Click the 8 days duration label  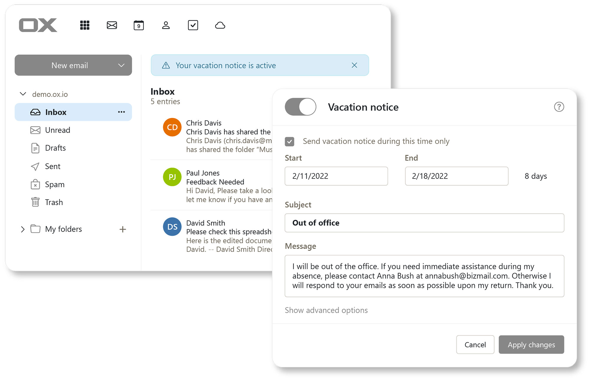coord(536,176)
